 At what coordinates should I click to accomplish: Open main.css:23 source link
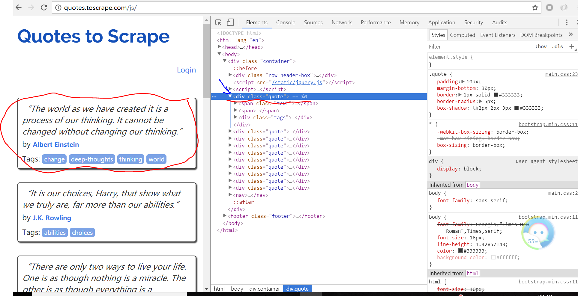561,74
